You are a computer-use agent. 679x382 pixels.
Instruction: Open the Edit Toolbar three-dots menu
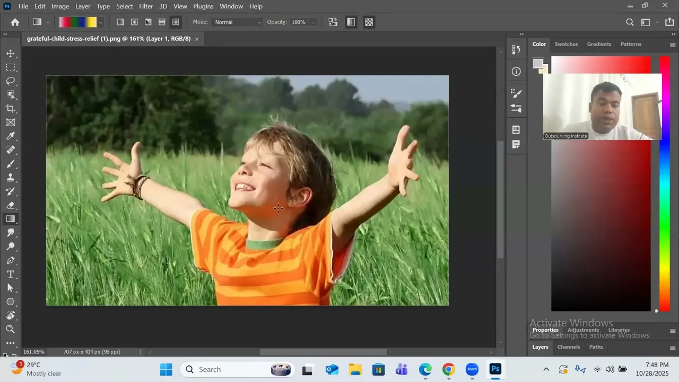coord(11,343)
